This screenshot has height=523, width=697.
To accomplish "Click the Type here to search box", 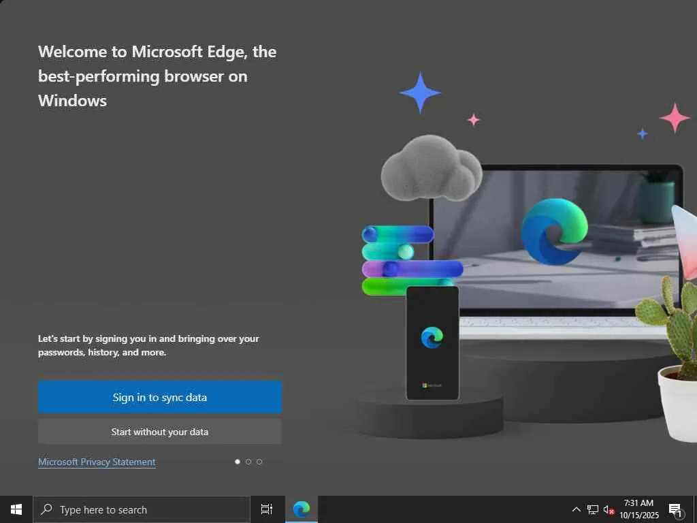I will (x=142, y=509).
